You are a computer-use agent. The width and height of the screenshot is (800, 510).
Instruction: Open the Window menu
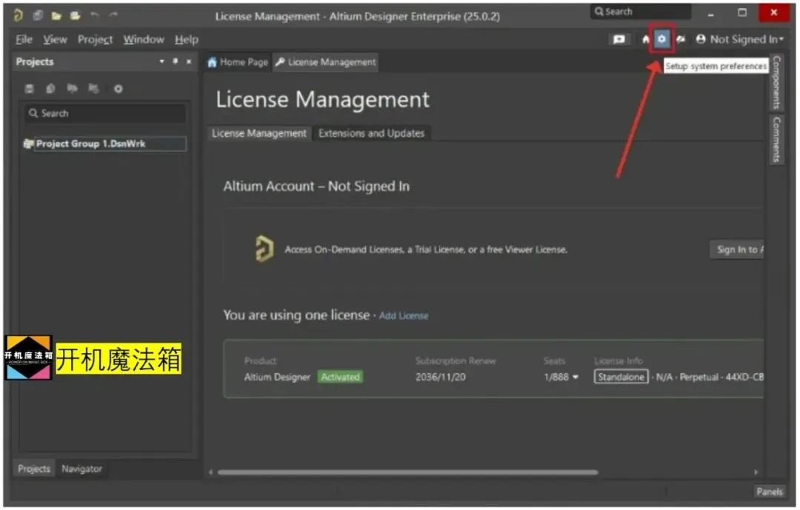(x=144, y=39)
